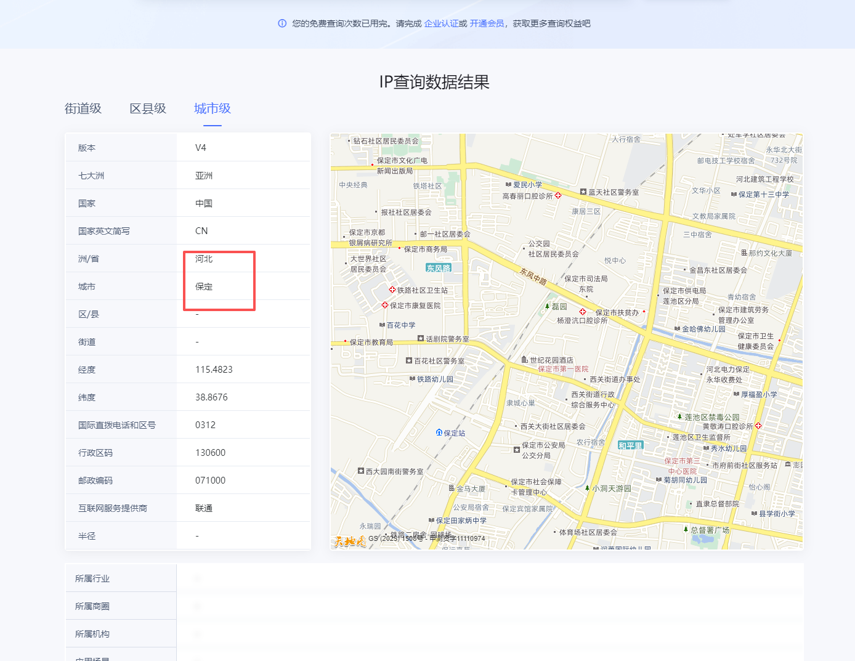The width and height of the screenshot is (855, 661).
Task: Click the 版本 value V4
Action: coord(201,148)
